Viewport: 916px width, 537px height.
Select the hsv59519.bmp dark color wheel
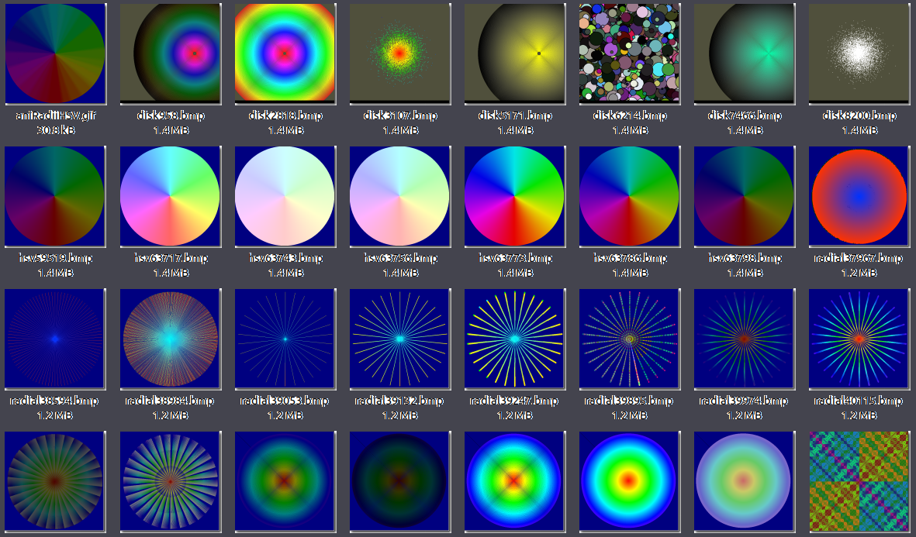(x=54, y=196)
